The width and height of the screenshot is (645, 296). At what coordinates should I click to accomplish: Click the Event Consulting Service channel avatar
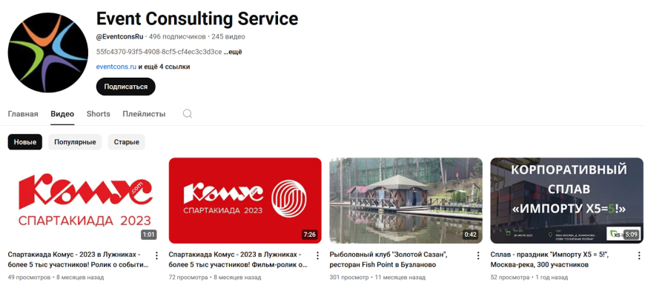[47, 53]
